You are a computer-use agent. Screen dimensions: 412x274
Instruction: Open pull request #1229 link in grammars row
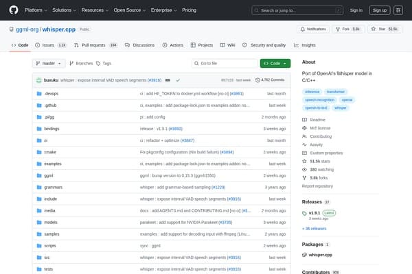coord(218,187)
